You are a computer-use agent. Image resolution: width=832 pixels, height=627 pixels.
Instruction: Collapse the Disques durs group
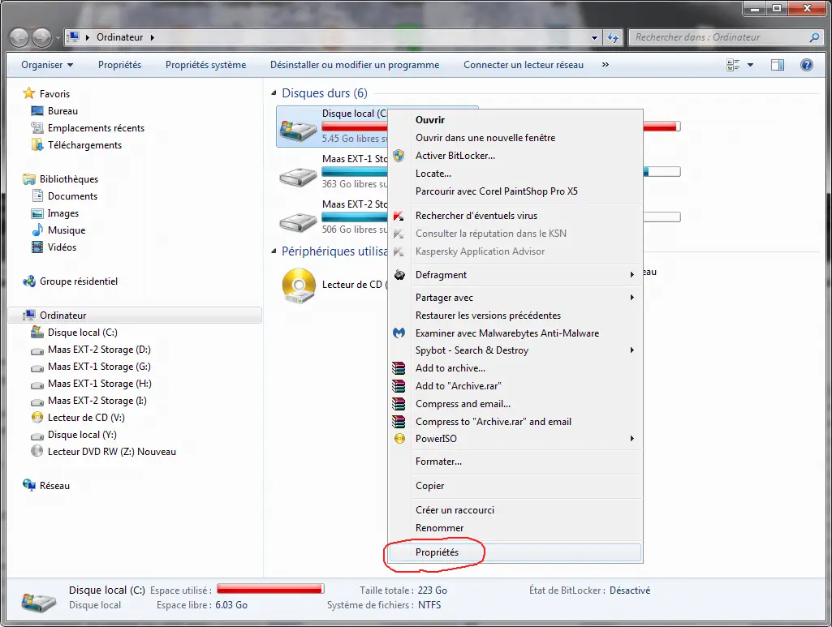point(274,93)
